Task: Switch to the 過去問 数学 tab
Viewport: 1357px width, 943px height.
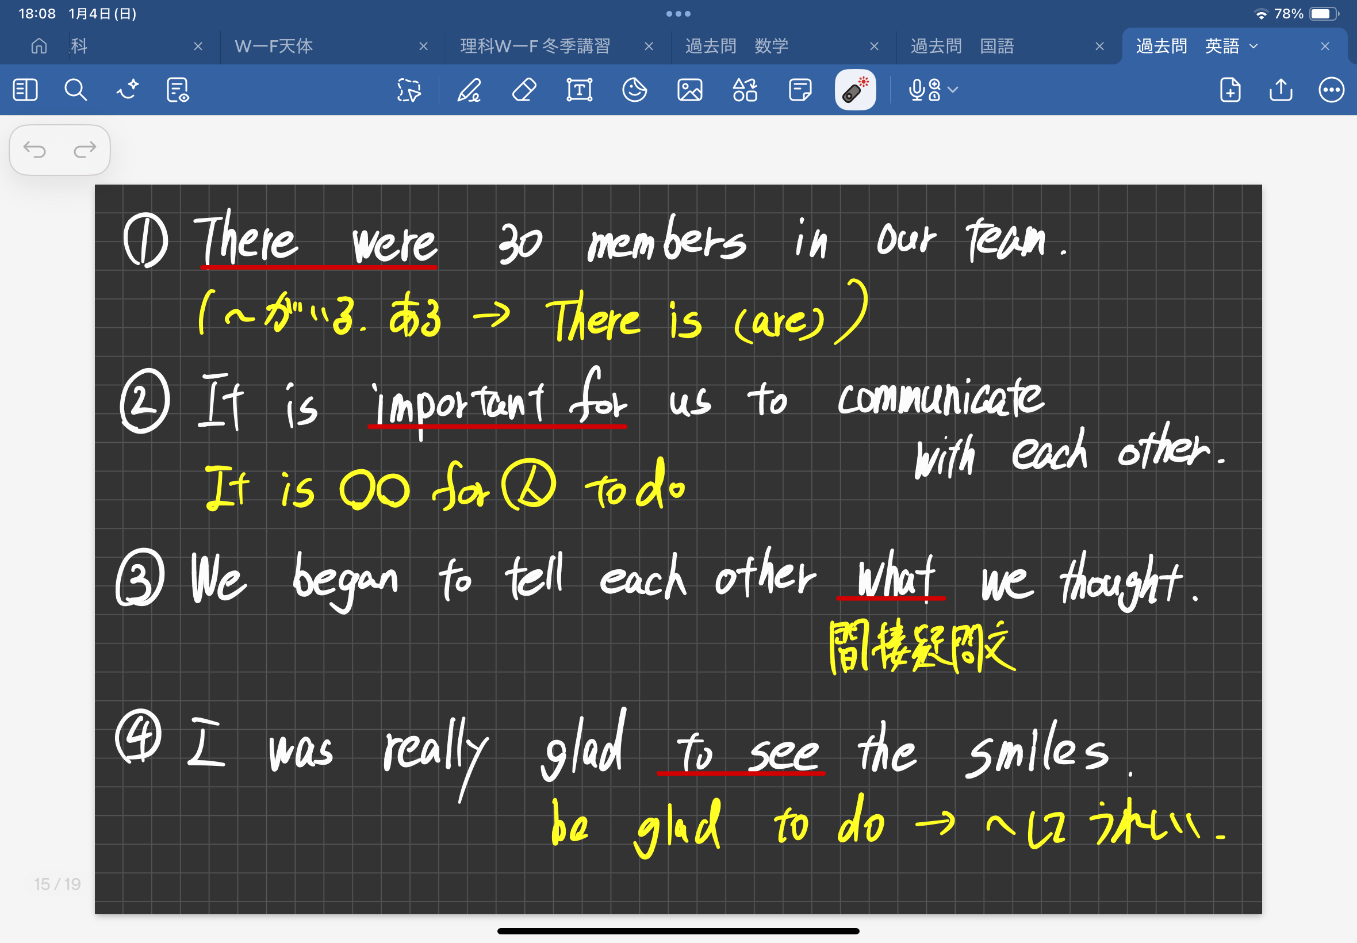Action: pyautogui.click(x=737, y=46)
